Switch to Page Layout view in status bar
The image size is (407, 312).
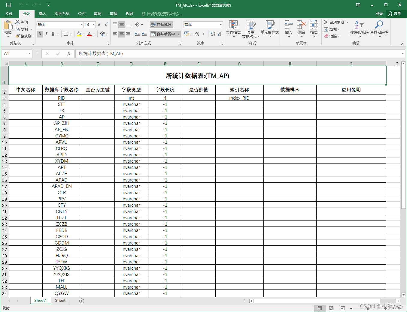pyautogui.click(x=331, y=308)
